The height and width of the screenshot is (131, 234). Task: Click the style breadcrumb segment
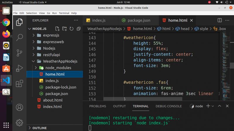[x=201, y=29]
